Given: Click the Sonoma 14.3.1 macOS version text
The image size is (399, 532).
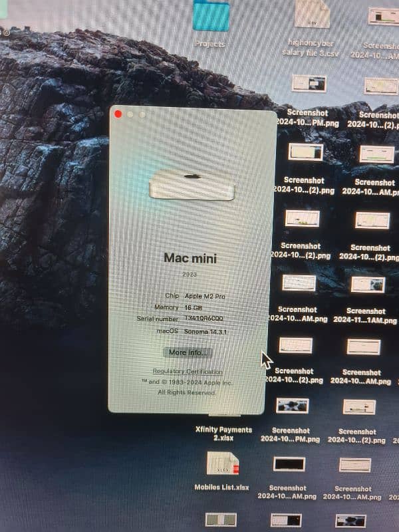Looking at the screenshot, I should (205, 331).
